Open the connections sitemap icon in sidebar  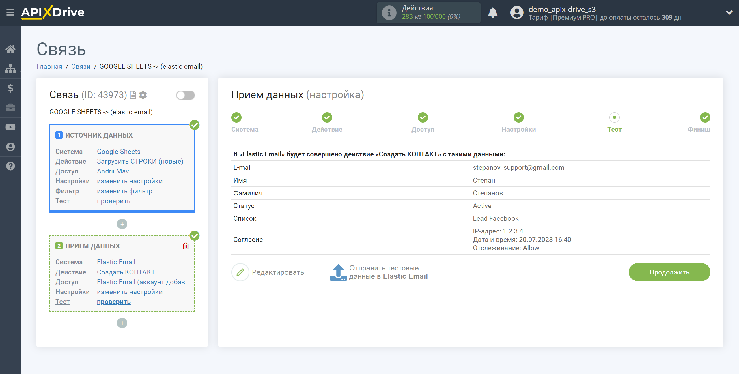point(10,69)
